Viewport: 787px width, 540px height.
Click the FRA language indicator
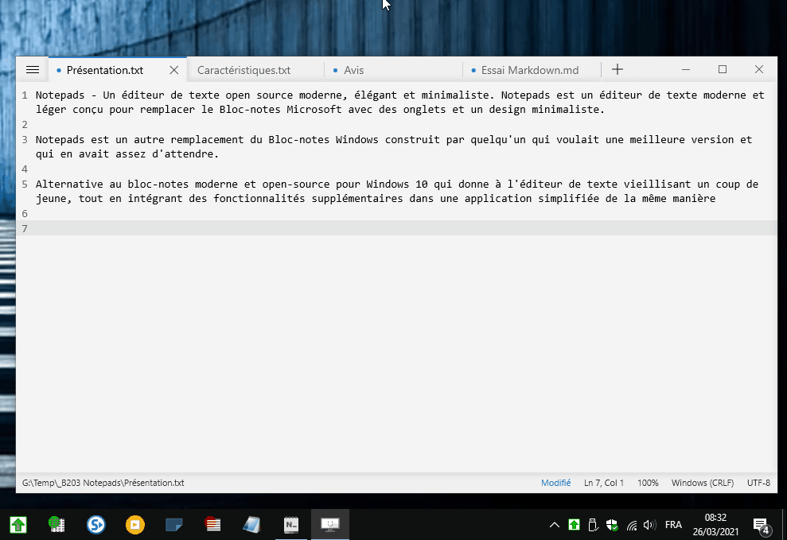(x=673, y=525)
